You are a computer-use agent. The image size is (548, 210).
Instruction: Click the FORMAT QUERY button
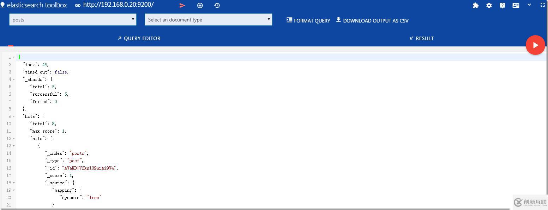point(308,20)
